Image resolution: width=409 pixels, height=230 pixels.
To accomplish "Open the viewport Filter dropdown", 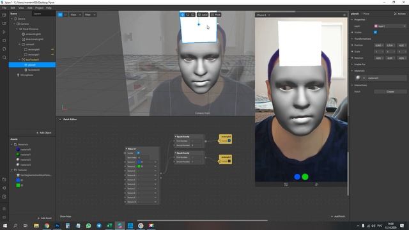I will coord(90,15).
